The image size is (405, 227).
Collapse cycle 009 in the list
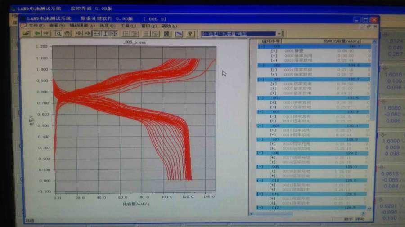[260, 167]
